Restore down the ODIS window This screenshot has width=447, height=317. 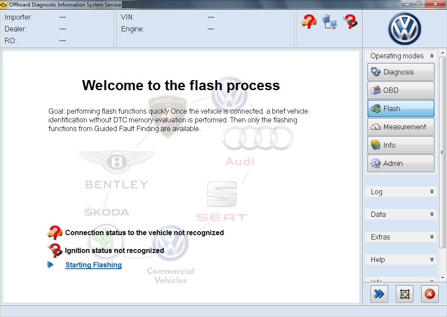(419, 4)
